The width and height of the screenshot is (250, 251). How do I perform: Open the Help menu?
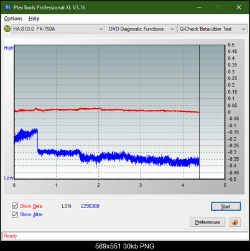[34, 19]
